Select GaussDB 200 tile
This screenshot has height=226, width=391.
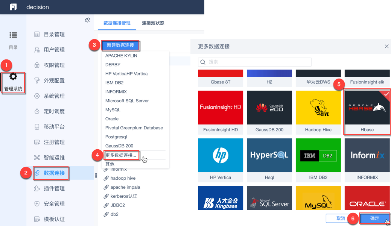[x=269, y=113]
